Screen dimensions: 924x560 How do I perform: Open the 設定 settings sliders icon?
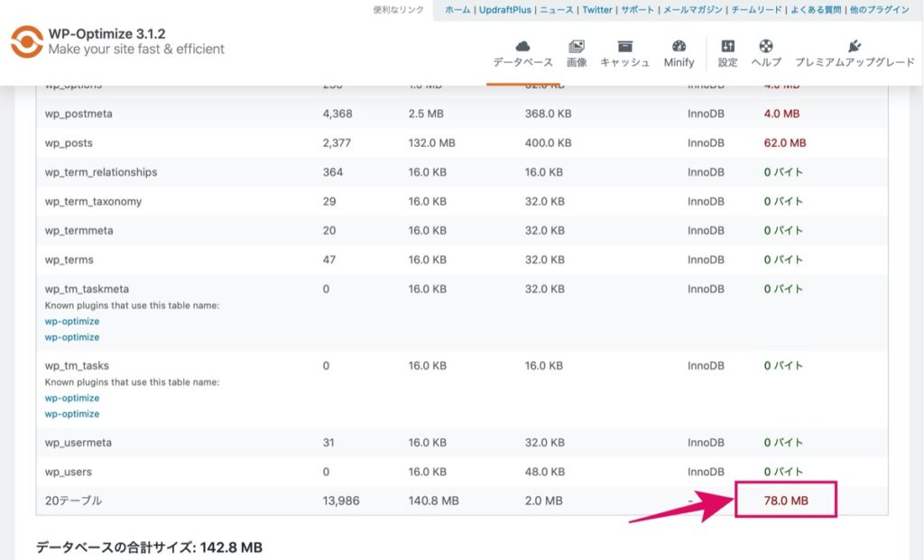pyautogui.click(x=728, y=47)
